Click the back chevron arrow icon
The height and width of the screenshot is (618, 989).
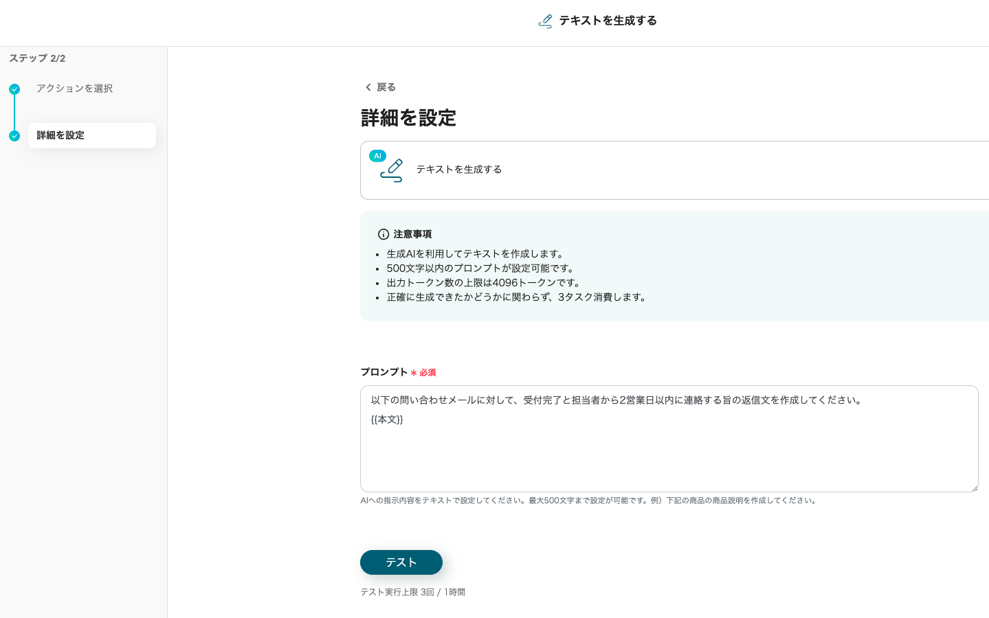pyautogui.click(x=368, y=87)
